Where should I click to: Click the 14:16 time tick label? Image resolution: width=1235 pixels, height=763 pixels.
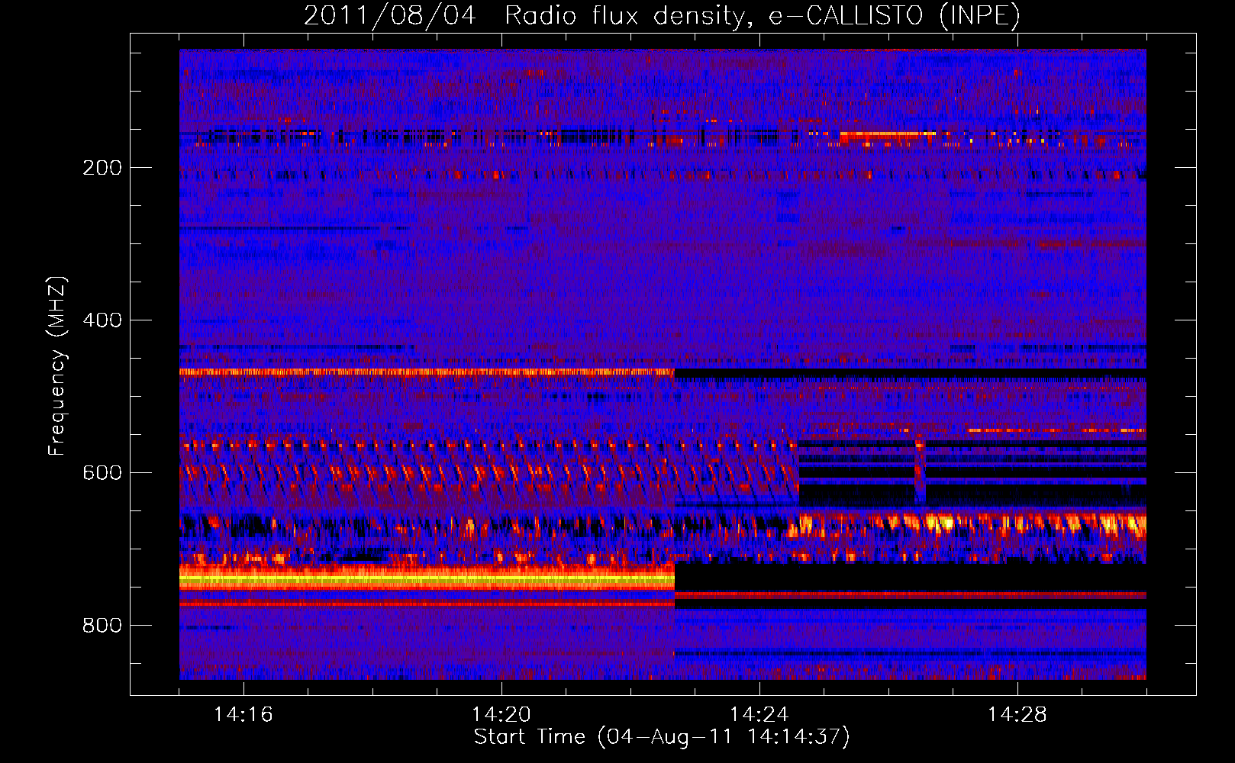243,715
